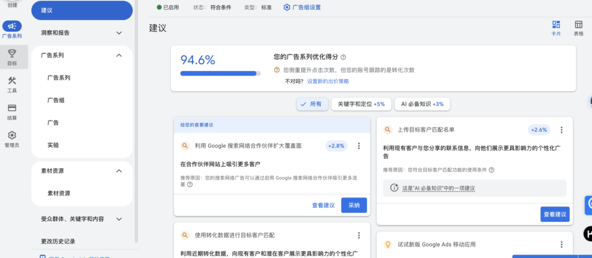Click search icon on 使用转化数据进行目标客户匹配 card
The height and width of the screenshot is (258, 592).
[x=185, y=235]
